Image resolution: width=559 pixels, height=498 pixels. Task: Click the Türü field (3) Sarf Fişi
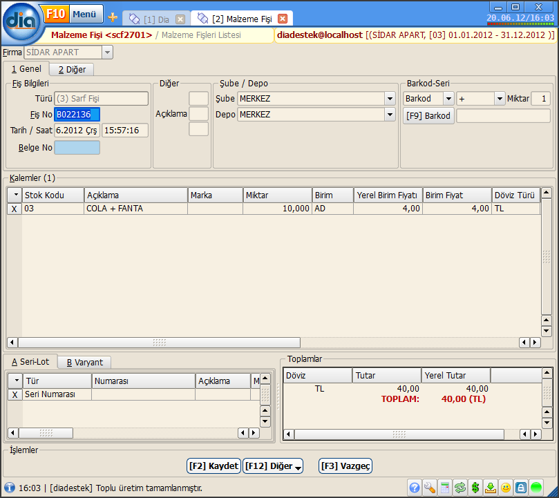(x=102, y=98)
